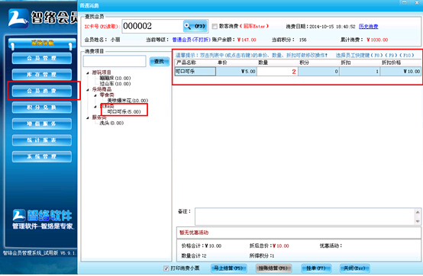The image size is (423, 276).
Task: Click the 单价 column header
Action: coord(236,63)
